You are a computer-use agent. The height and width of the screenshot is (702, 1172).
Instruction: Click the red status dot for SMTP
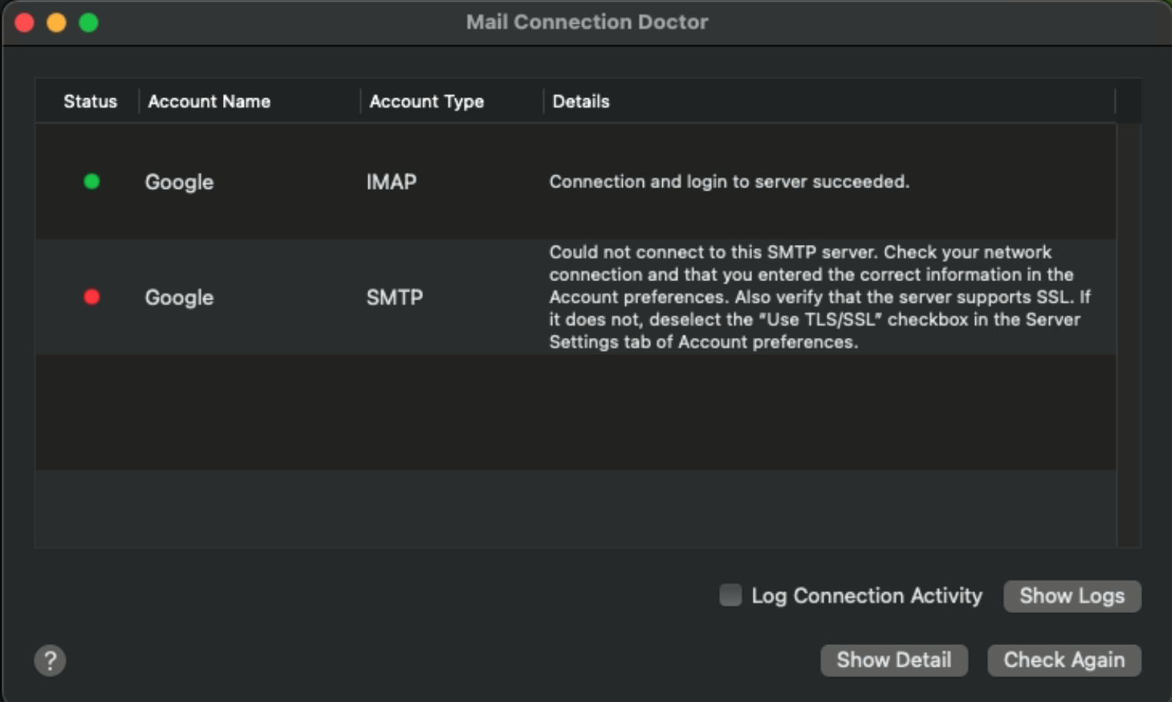pos(92,296)
